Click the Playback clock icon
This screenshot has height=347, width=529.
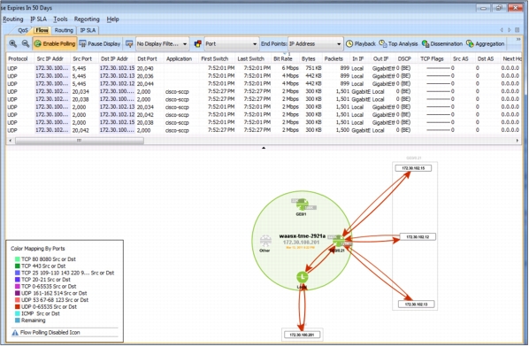349,44
